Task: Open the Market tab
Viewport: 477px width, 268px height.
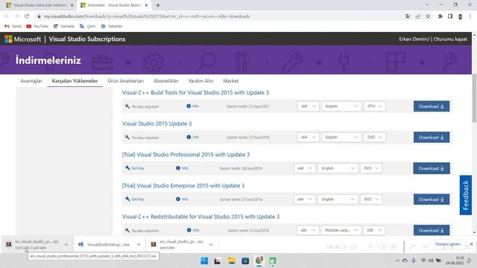Action: [x=231, y=81]
